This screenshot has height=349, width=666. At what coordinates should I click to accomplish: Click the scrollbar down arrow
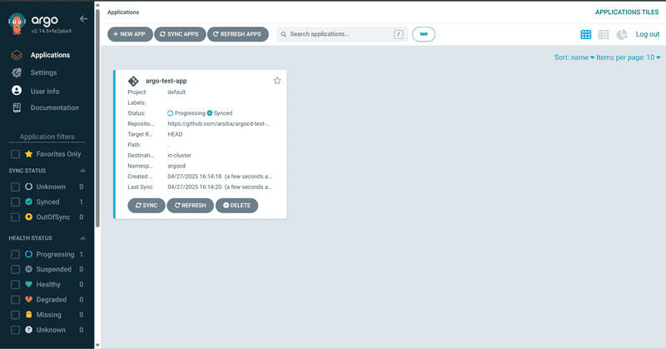97,345
